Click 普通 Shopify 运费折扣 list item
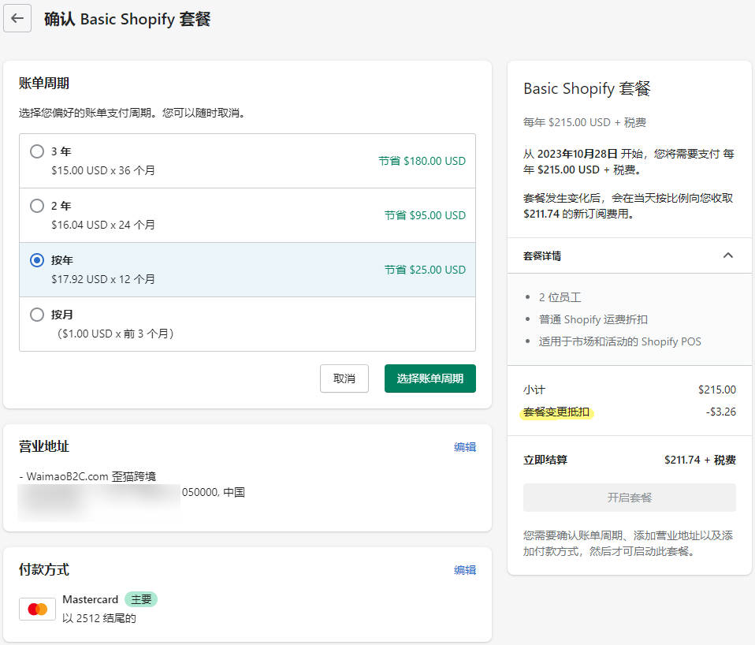The image size is (755, 645). click(x=593, y=319)
